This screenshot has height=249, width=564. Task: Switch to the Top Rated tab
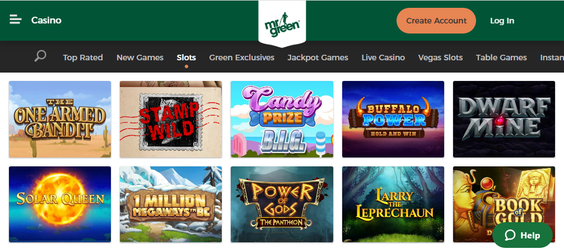(83, 58)
